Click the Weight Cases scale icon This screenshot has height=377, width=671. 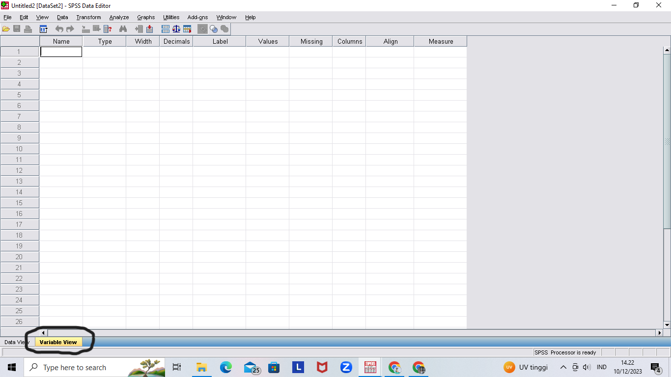coord(176,29)
